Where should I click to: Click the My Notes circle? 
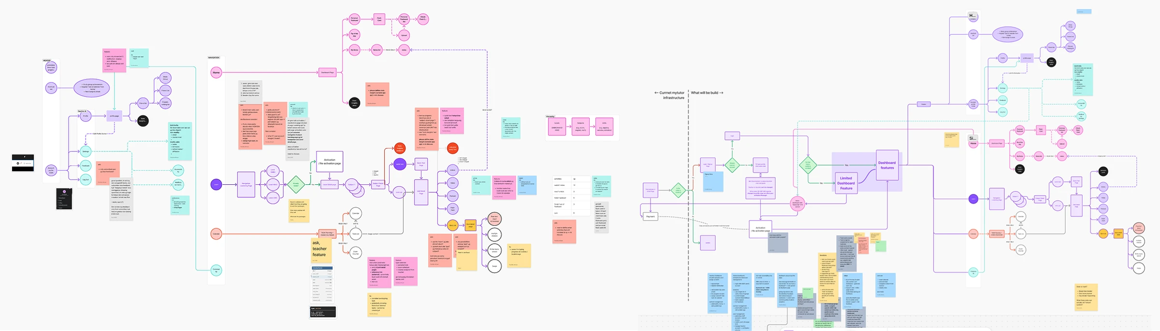[x=354, y=50]
